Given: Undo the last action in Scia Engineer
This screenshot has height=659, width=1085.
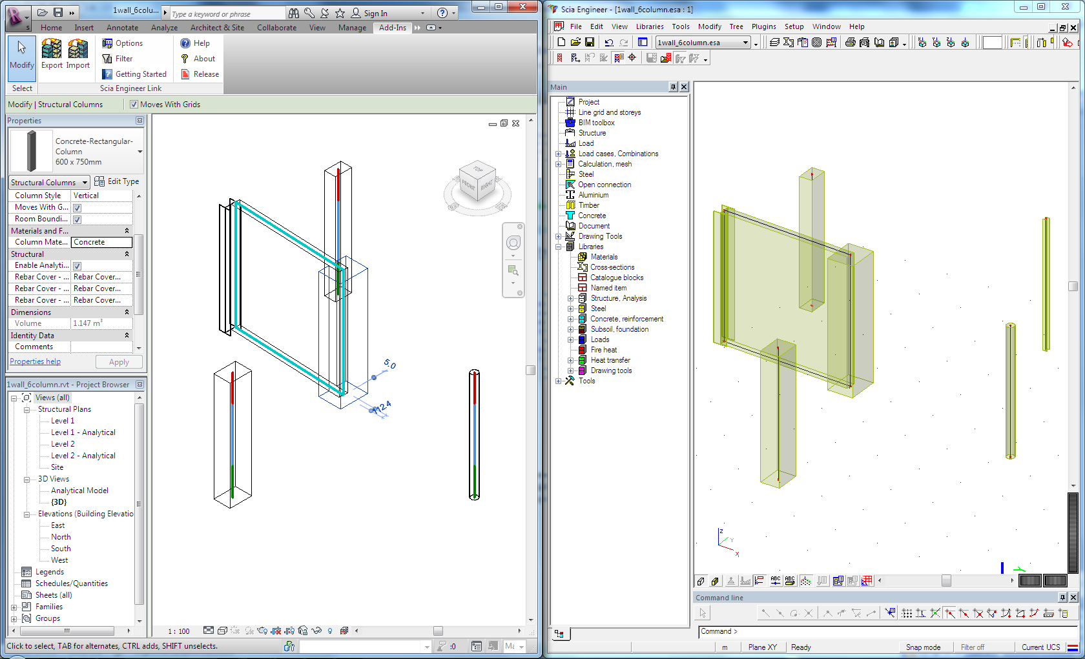Looking at the screenshot, I should [609, 42].
